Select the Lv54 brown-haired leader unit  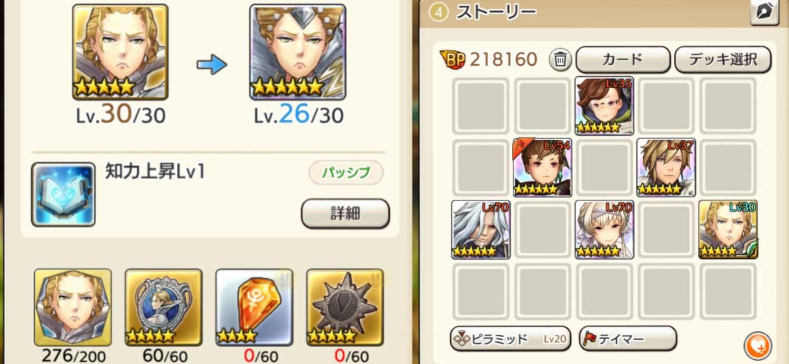[x=542, y=168]
